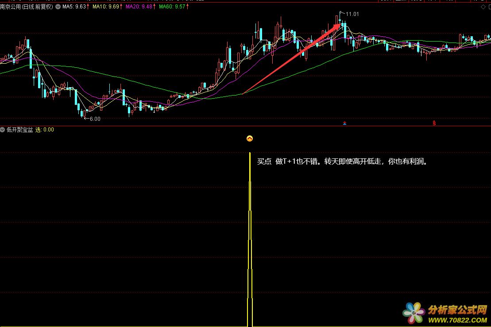Click the 6.00 low price label
491x327 pixels.
coord(95,119)
